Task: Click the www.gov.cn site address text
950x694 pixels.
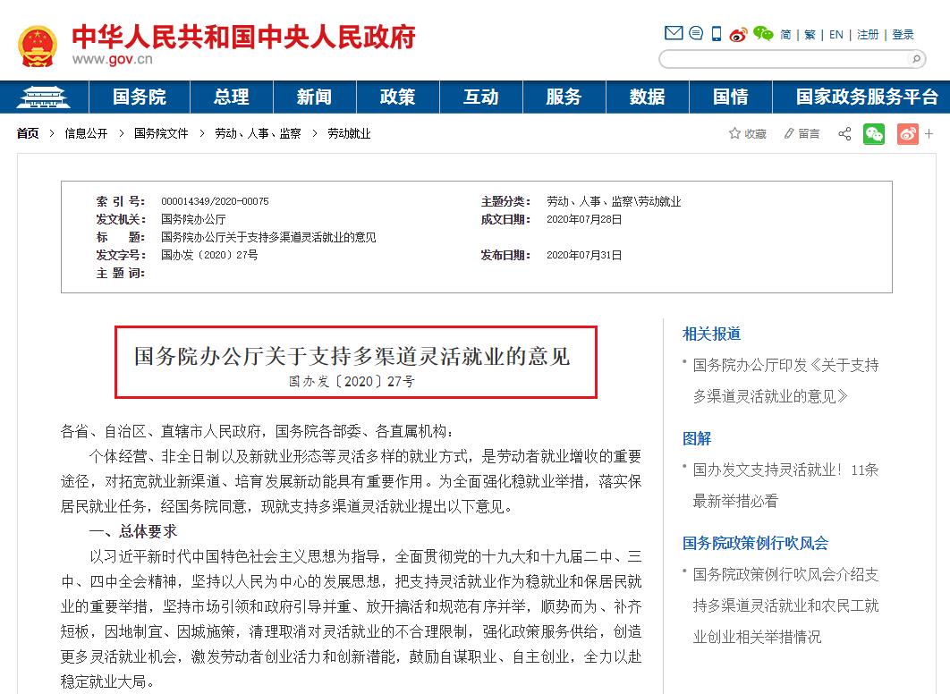Action: [112, 59]
